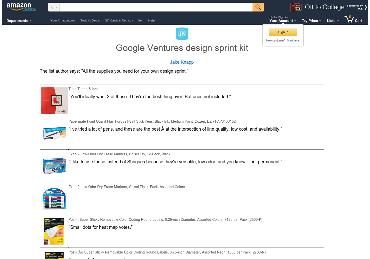Screen dimensions: 370x259
Task: Click the JK avatar icon
Action: (x=182, y=34)
